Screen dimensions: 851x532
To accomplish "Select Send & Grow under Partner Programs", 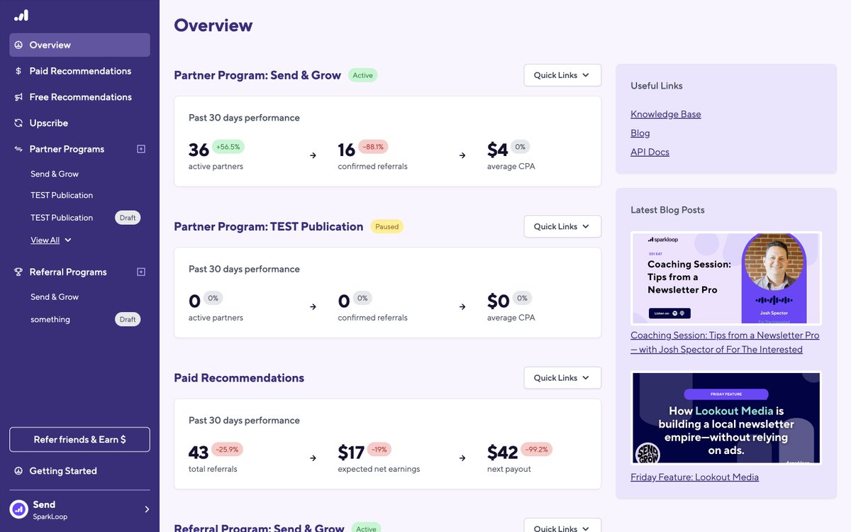I will tap(55, 174).
